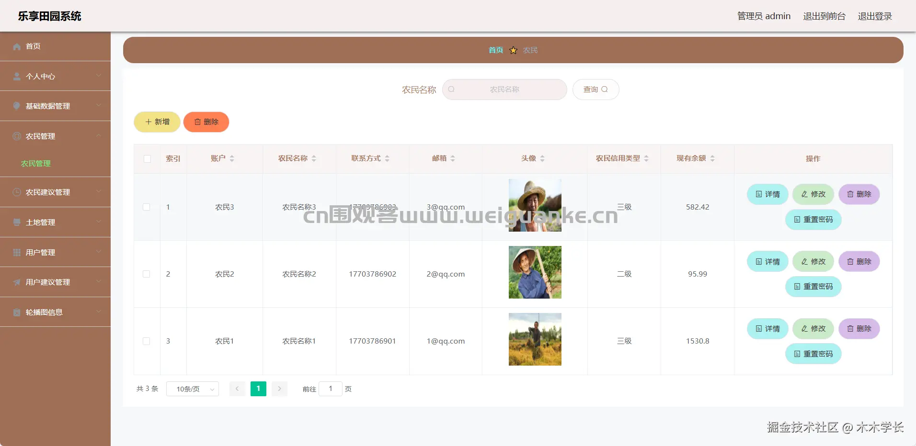The width and height of the screenshot is (916, 446).
Task: Click the home icon beside 首页 in sidebar
Action: tap(17, 46)
